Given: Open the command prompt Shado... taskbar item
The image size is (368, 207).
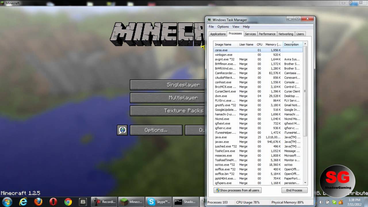Looking at the screenshot, I should (186, 202).
